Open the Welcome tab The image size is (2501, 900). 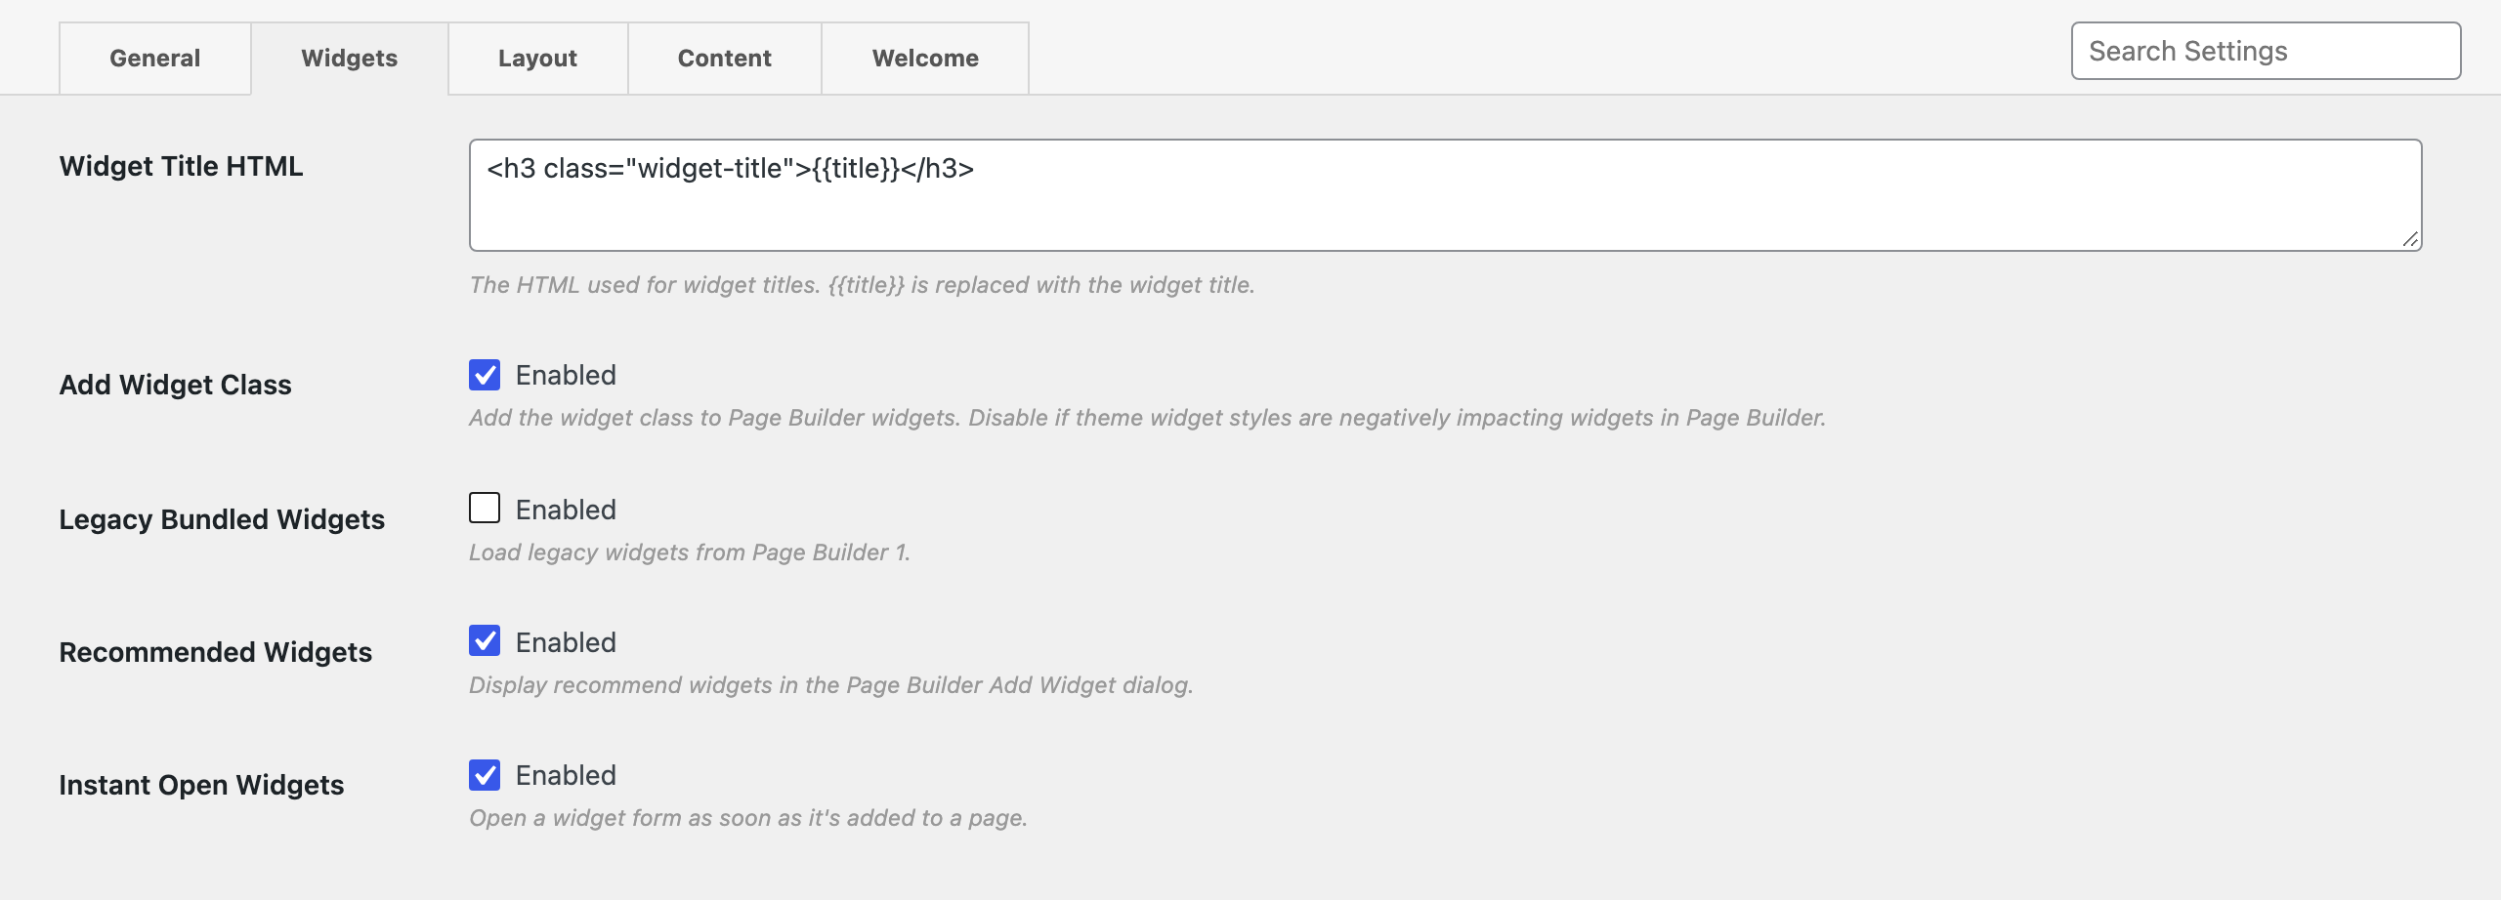pos(925,59)
